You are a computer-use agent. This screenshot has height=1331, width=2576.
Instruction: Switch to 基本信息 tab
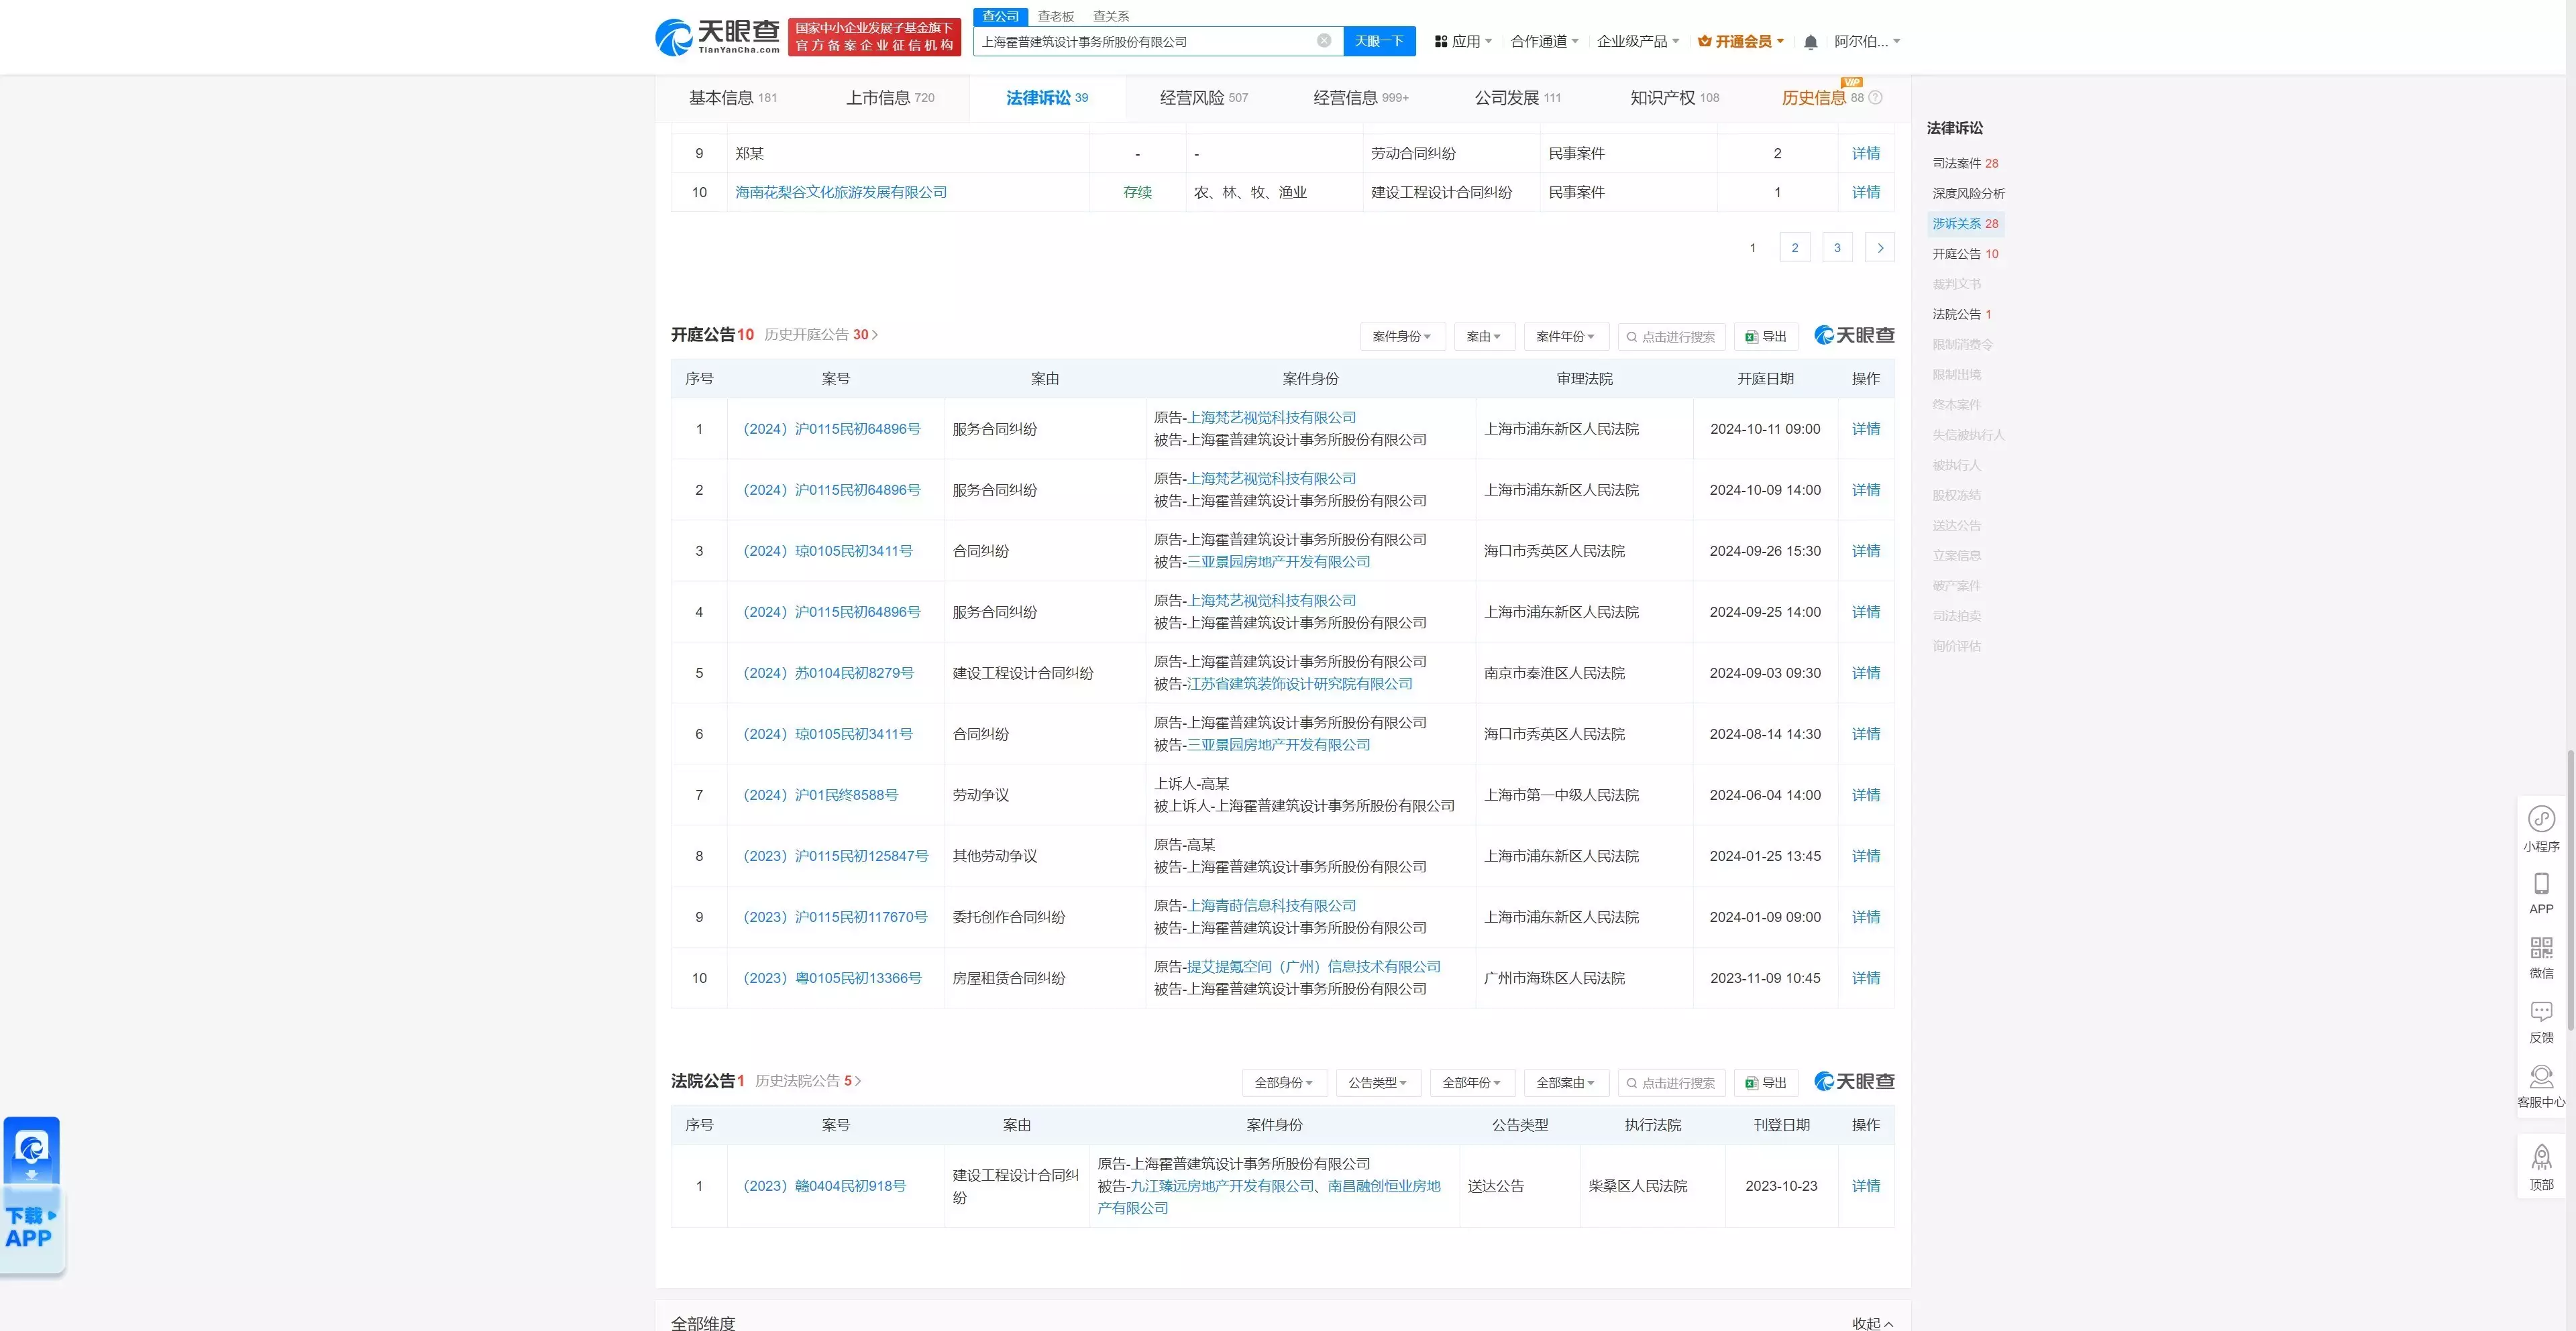click(x=732, y=97)
